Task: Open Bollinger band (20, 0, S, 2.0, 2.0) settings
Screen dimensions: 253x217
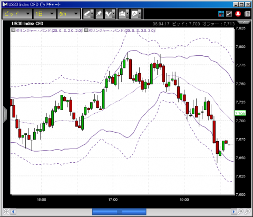Action: point(49,31)
